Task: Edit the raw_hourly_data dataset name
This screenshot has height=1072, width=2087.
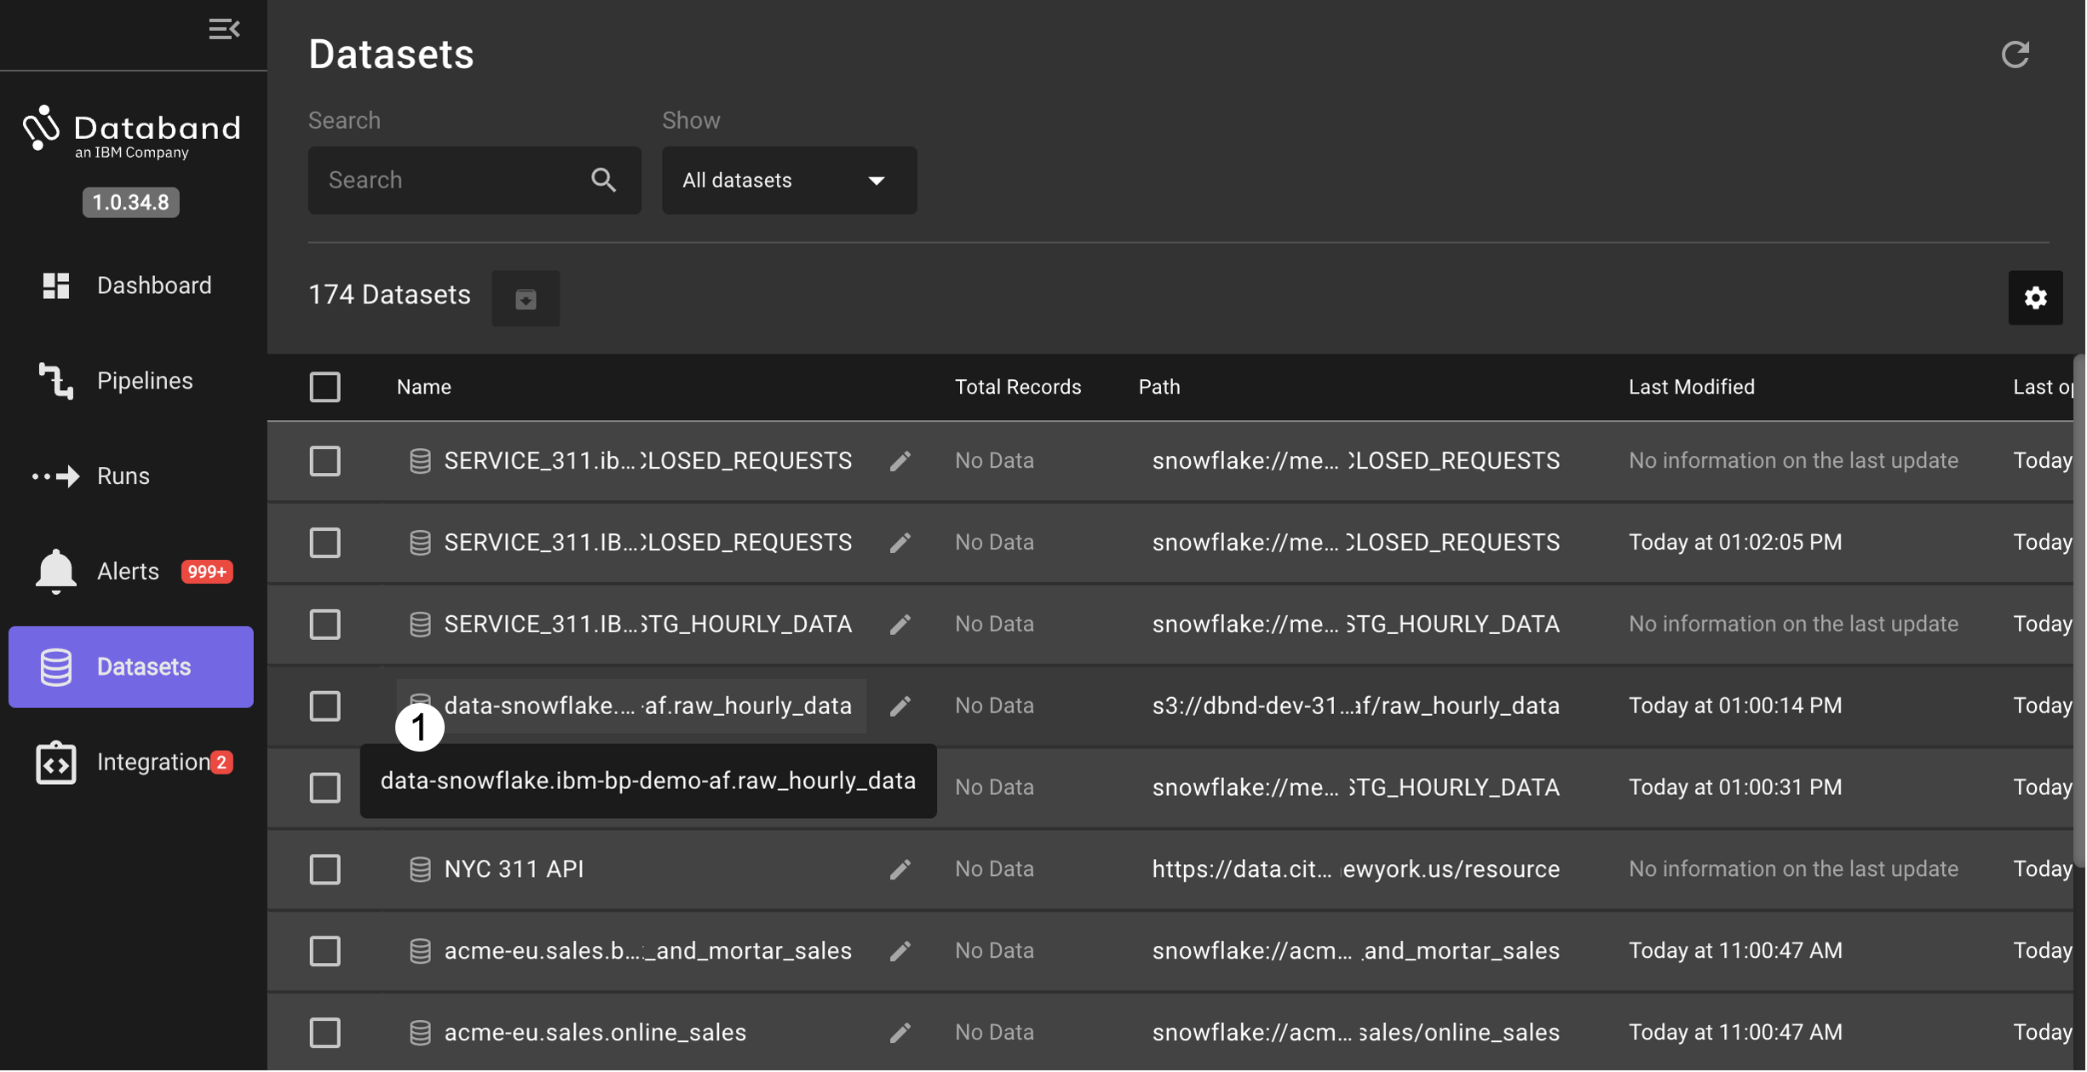Action: point(900,706)
